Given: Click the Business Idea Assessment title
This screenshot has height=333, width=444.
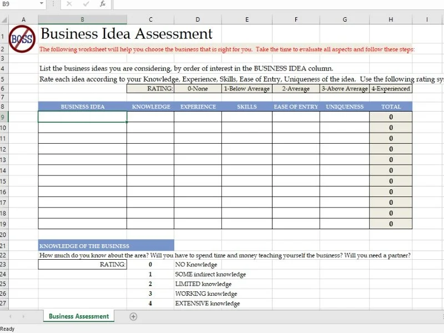Looking at the screenshot, I should (127, 34).
